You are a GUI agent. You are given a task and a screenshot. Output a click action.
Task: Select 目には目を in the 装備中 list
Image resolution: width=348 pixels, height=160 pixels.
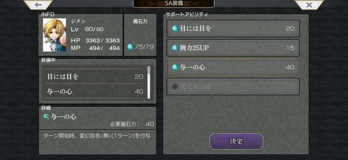pos(95,77)
